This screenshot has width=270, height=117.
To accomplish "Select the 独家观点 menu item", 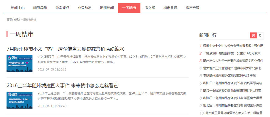I will pos(62,8).
